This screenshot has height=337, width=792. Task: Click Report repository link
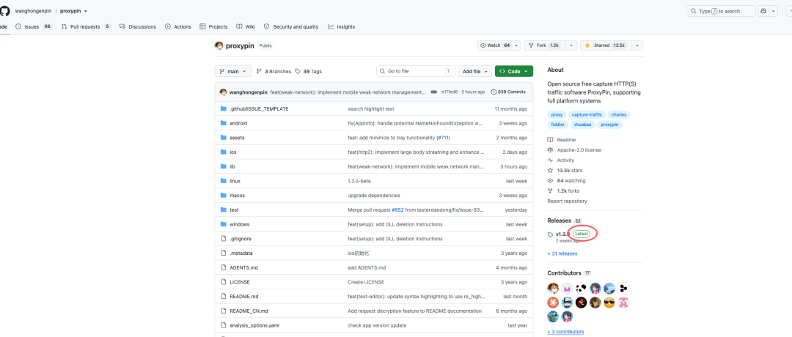[x=567, y=201]
